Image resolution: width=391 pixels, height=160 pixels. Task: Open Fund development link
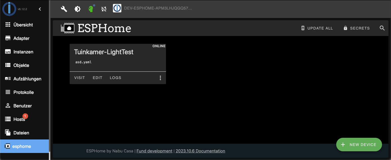pyautogui.click(x=154, y=151)
